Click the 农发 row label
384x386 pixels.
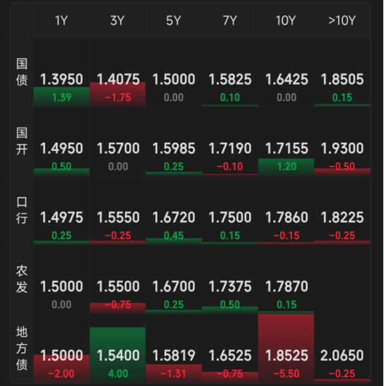[x=22, y=279]
